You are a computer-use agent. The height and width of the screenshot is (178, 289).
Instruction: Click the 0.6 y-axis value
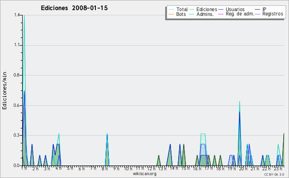coord(16,105)
